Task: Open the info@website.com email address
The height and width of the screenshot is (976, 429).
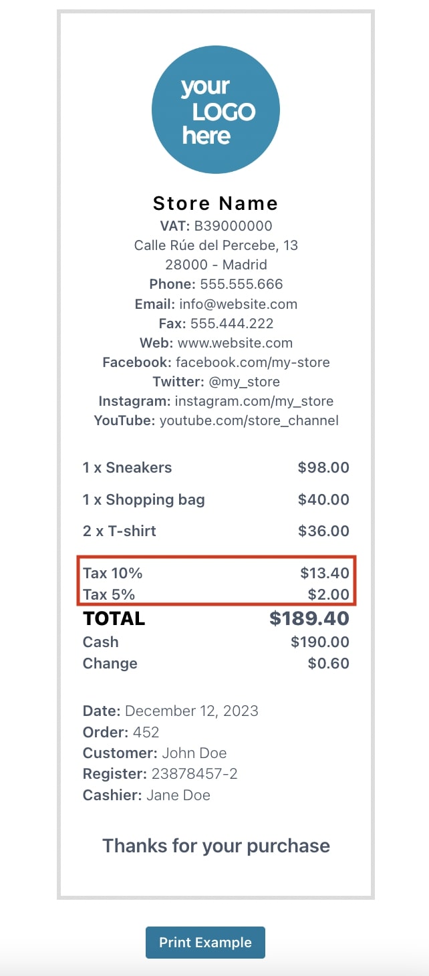Action: (x=238, y=304)
